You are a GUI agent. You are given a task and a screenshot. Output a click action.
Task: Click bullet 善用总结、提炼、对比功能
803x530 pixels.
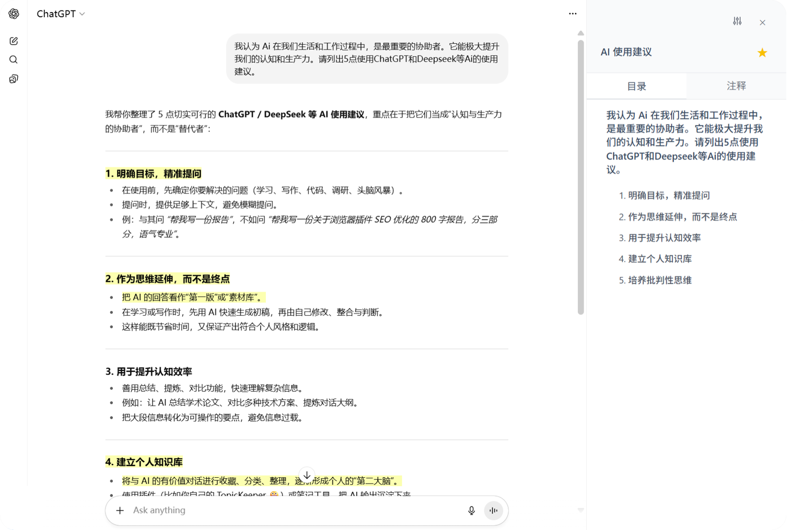(214, 388)
